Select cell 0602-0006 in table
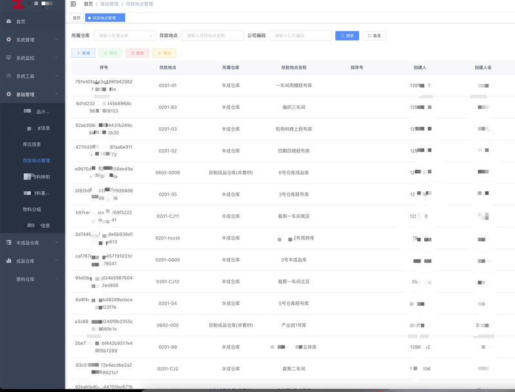Screen dimensions: 515x392 [168, 173]
